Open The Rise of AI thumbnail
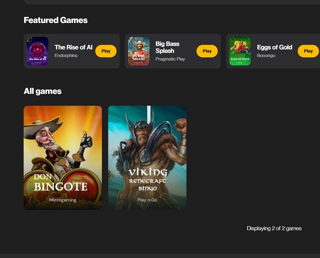This screenshot has width=320, height=258. coord(37,51)
